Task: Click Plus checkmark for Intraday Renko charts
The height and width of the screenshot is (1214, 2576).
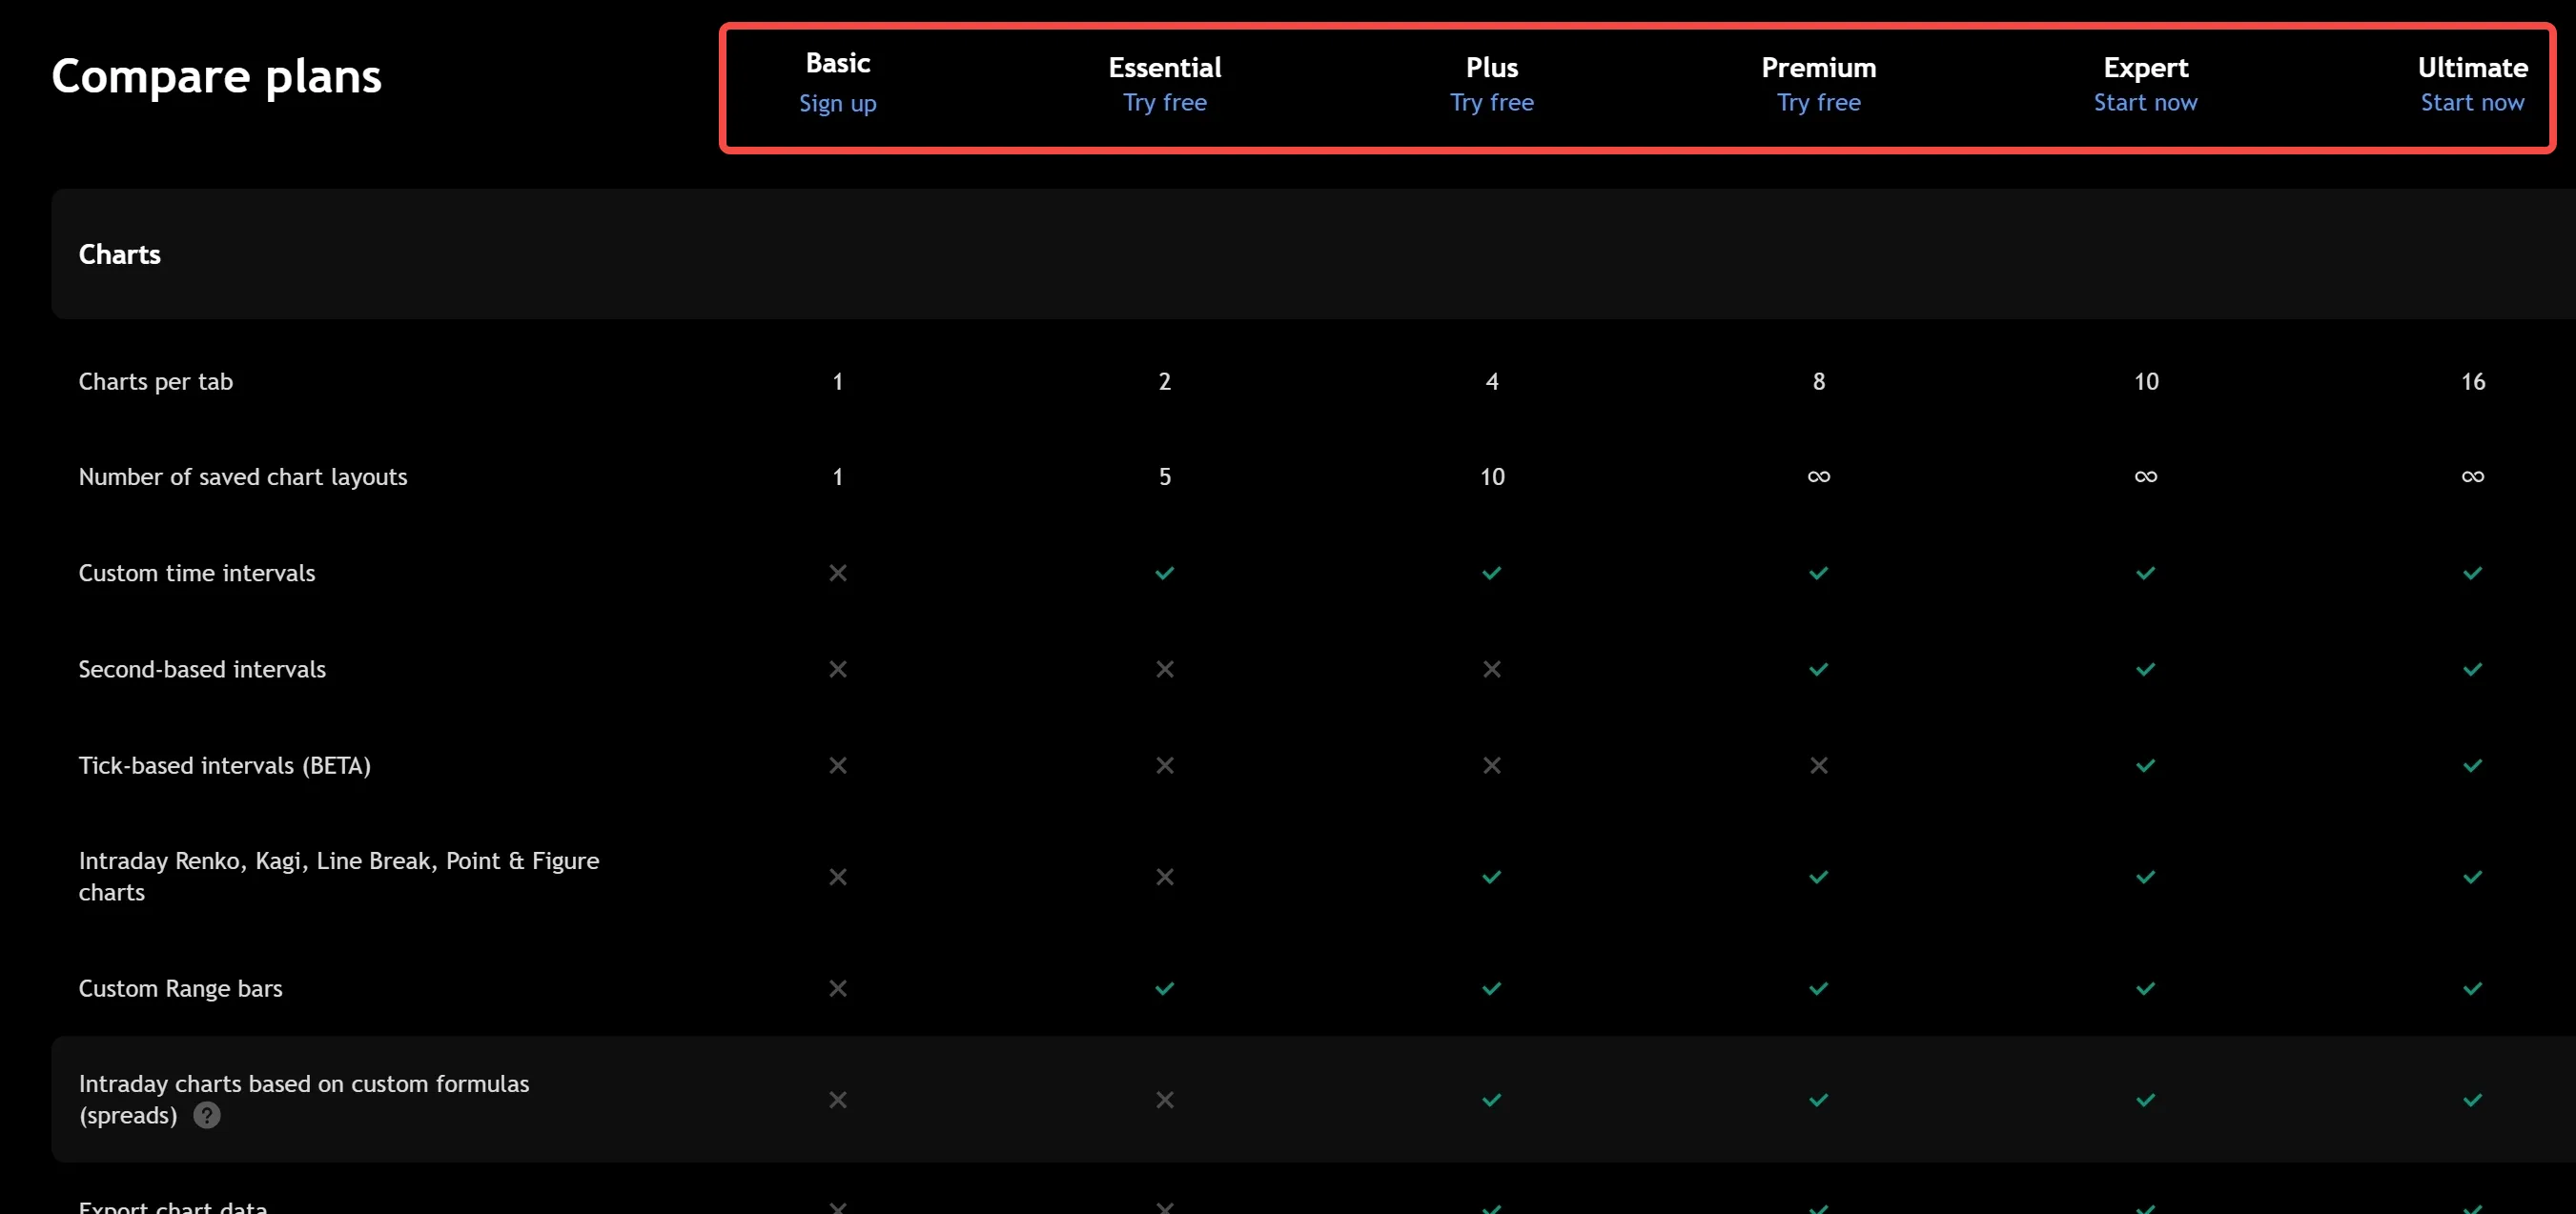Action: point(1491,877)
